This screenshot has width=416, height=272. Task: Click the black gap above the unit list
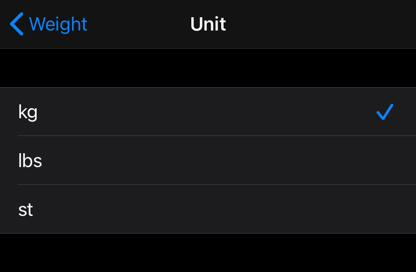tap(208, 68)
